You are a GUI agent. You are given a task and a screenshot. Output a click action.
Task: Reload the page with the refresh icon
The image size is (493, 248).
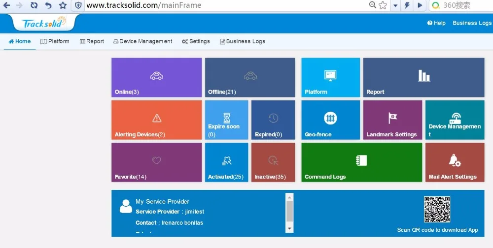(x=34, y=5)
